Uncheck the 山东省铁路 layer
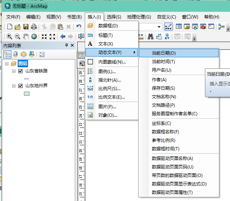Viewport: 230px width, 201px height. pos(20,71)
